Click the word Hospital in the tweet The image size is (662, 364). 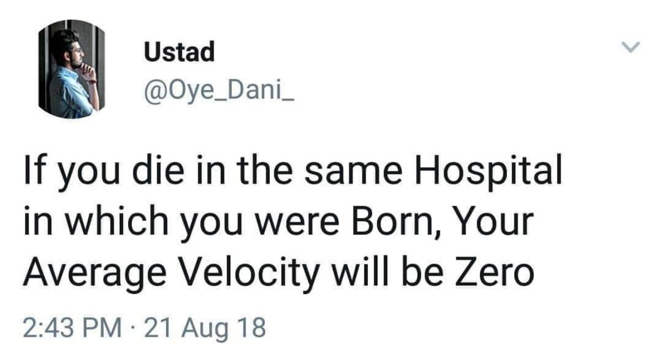(x=490, y=172)
